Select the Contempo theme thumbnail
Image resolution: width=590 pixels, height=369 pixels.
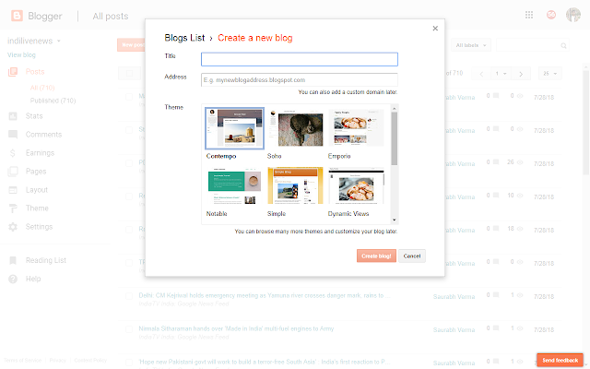234,128
